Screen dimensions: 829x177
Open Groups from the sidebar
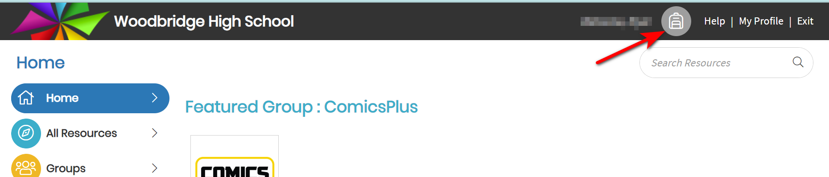pyautogui.click(x=66, y=169)
